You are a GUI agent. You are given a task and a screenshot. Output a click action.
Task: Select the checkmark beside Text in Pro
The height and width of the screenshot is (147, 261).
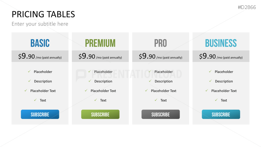[155, 100]
